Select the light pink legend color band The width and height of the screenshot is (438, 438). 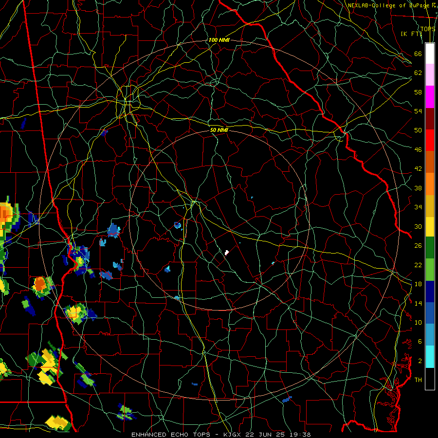[430, 75]
